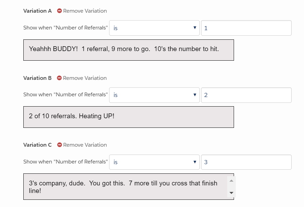Click the scrollbar in Variation C text area
304x207 pixels.
tap(232, 186)
